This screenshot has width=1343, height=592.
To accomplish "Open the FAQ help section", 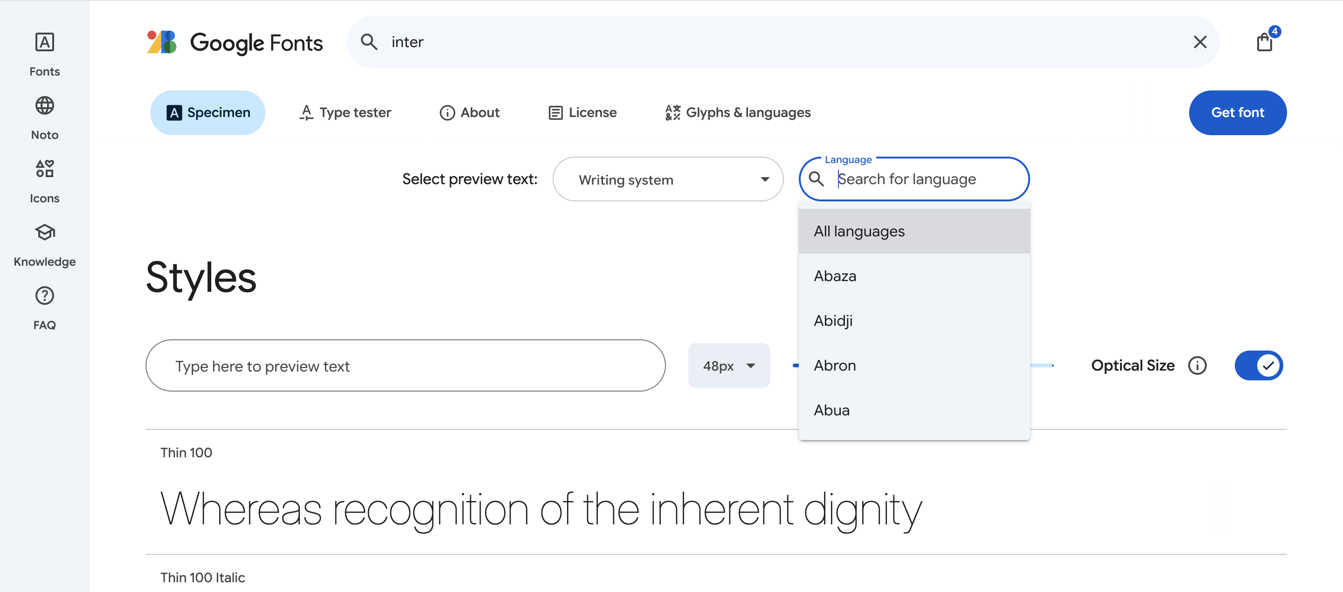I will click(44, 308).
